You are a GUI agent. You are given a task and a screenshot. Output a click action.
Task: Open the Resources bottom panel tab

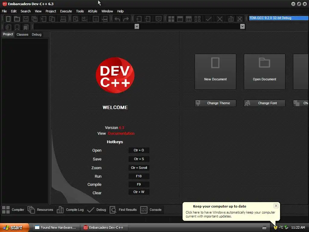[40, 210]
